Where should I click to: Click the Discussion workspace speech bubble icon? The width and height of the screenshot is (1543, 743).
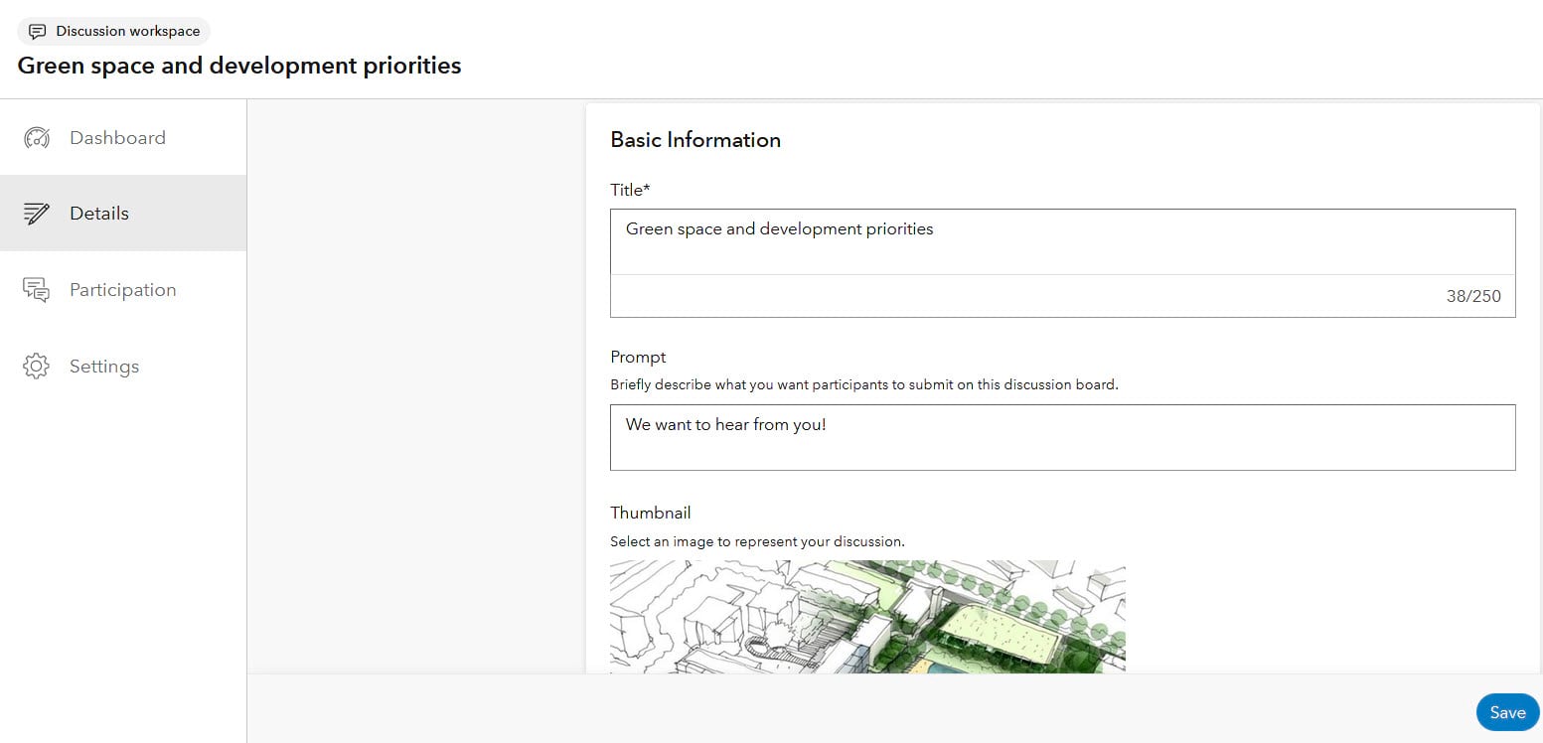point(38,32)
